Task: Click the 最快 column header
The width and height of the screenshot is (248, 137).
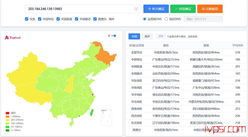Action: pyautogui.click(x=166, y=45)
